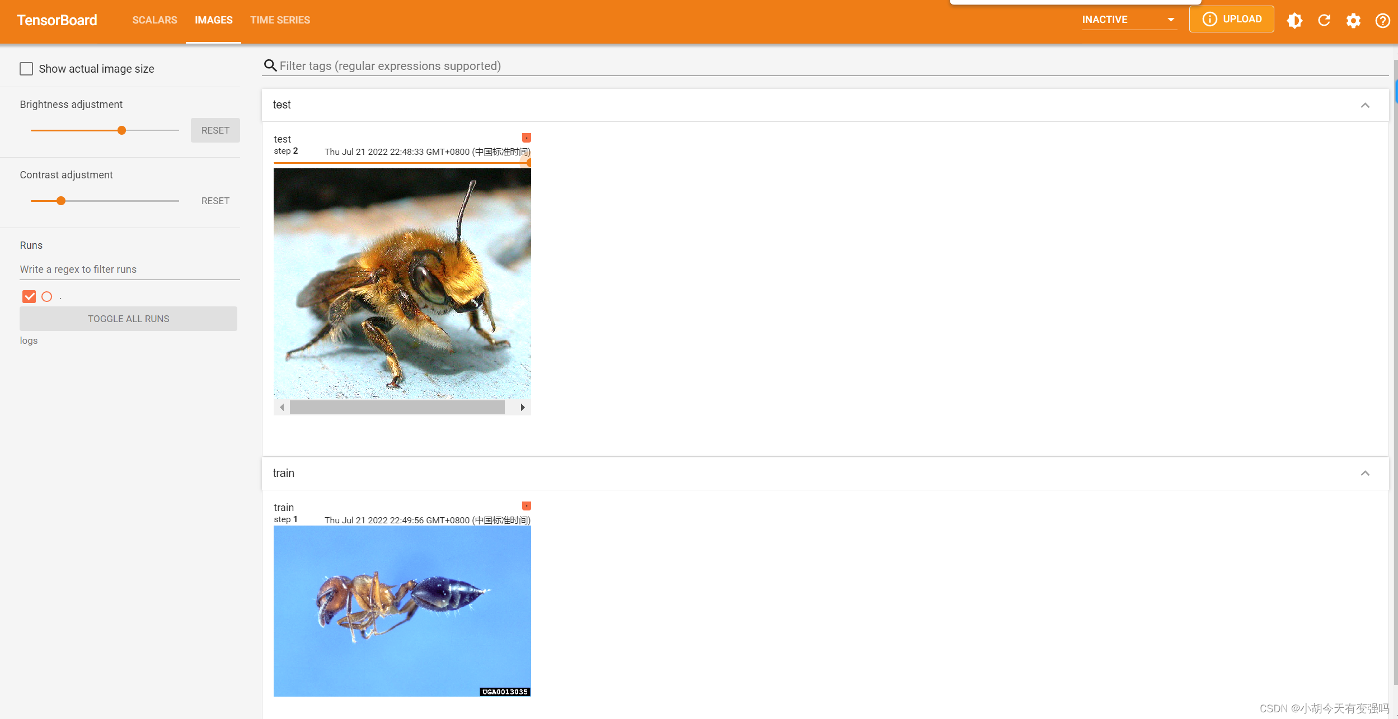Collapse the train section chevron
1398x719 pixels.
(1365, 474)
